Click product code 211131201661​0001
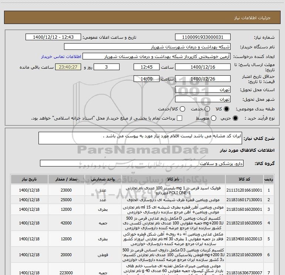 244,190
